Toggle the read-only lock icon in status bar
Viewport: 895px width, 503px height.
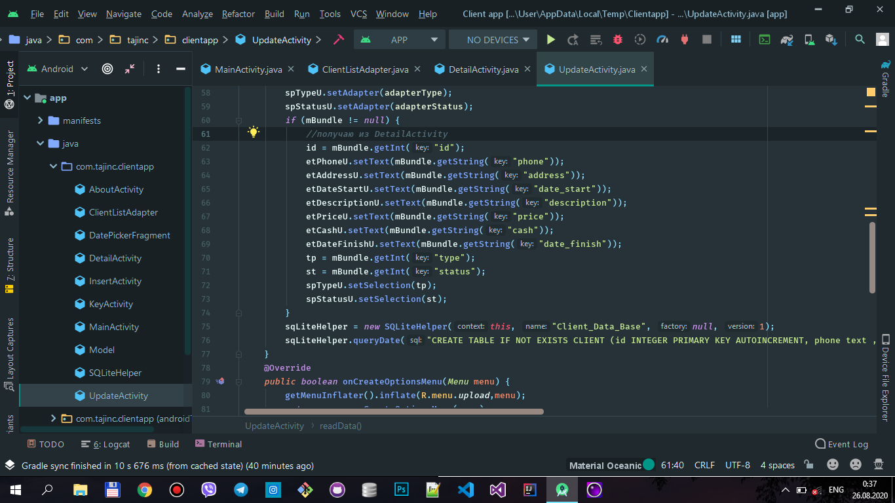(809, 465)
